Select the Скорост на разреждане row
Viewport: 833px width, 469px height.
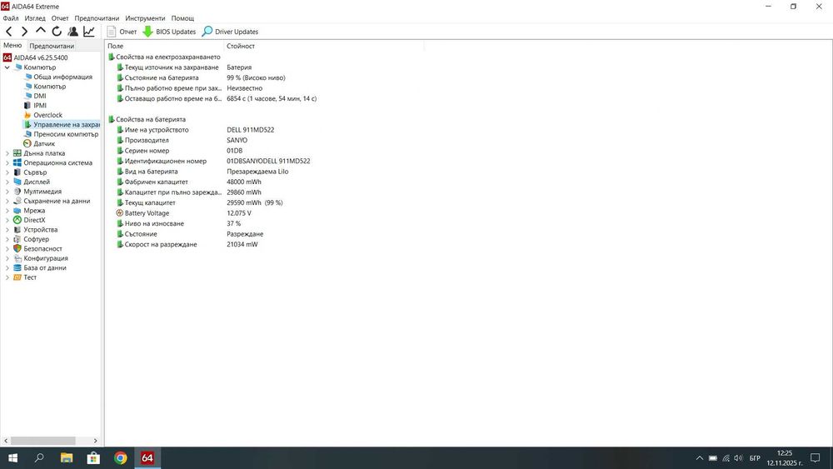[161, 244]
